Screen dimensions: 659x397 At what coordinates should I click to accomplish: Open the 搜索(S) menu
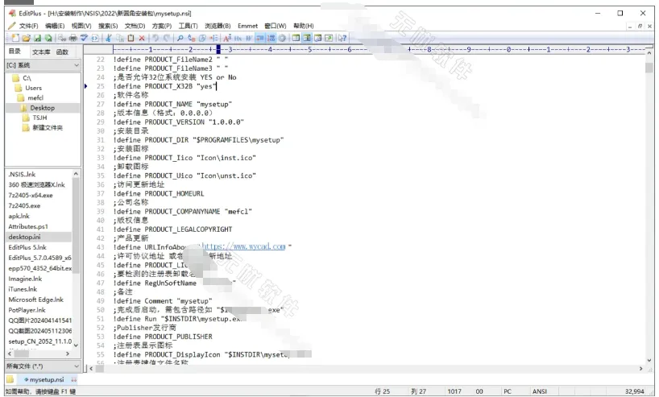coord(108,26)
